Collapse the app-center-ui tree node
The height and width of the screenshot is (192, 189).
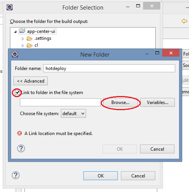15,32
